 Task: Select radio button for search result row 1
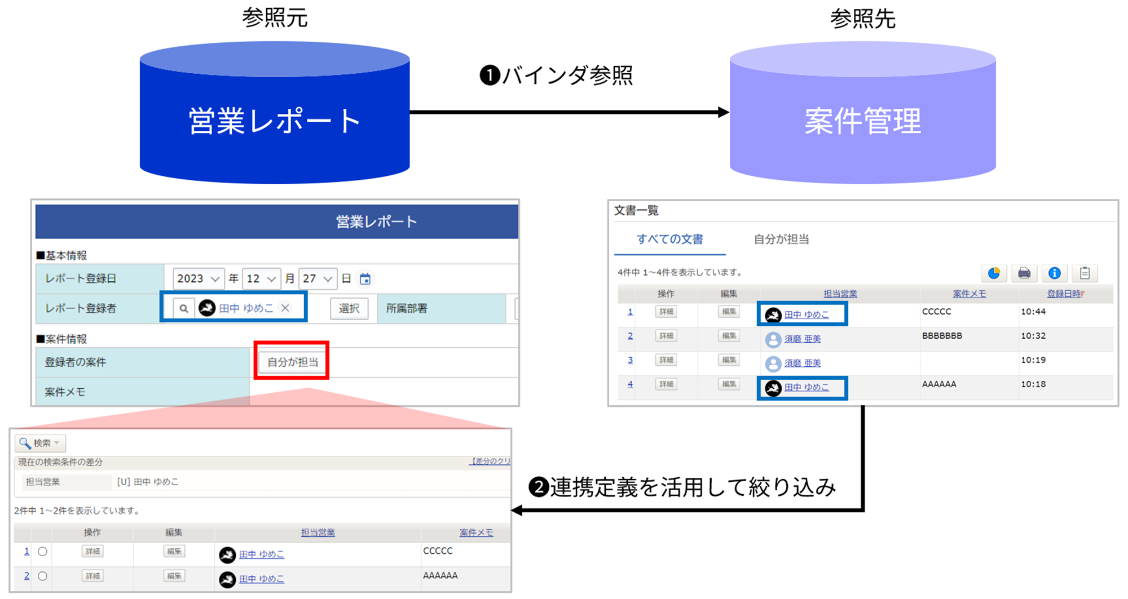coord(42,552)
